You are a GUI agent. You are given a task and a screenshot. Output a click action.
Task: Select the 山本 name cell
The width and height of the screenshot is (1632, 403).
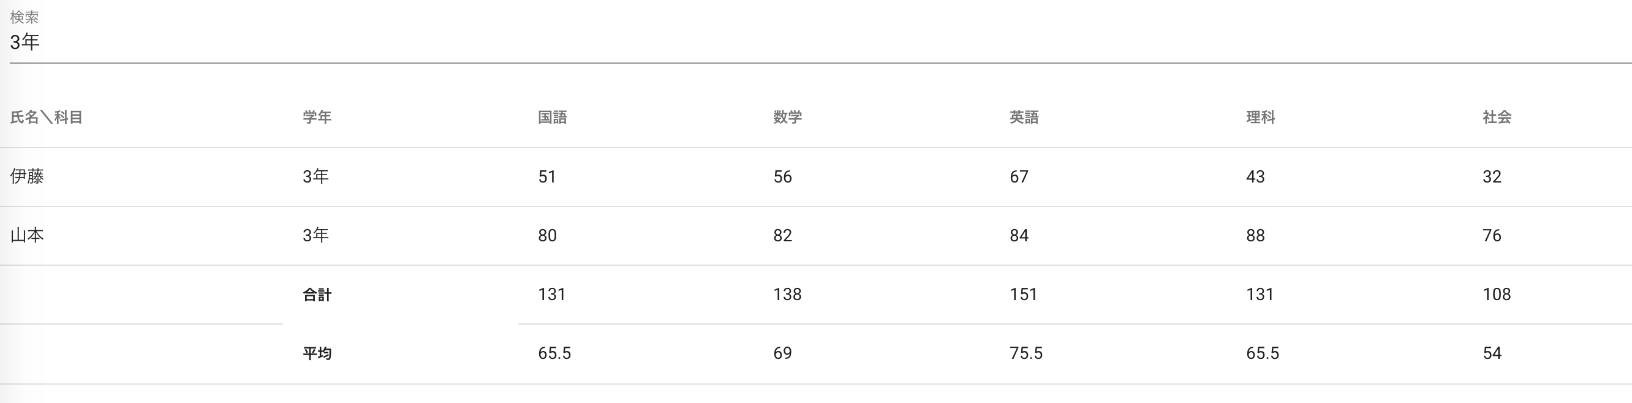click(x=27, y=235)
